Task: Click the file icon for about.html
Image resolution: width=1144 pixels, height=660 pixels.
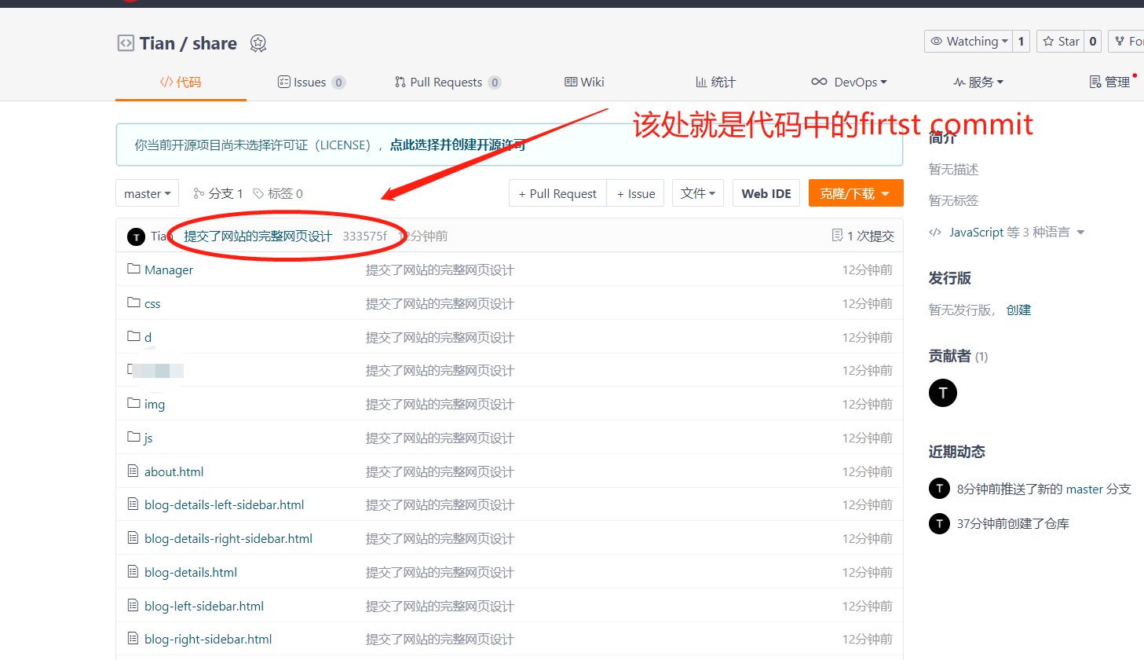Action: pos(133,471)
